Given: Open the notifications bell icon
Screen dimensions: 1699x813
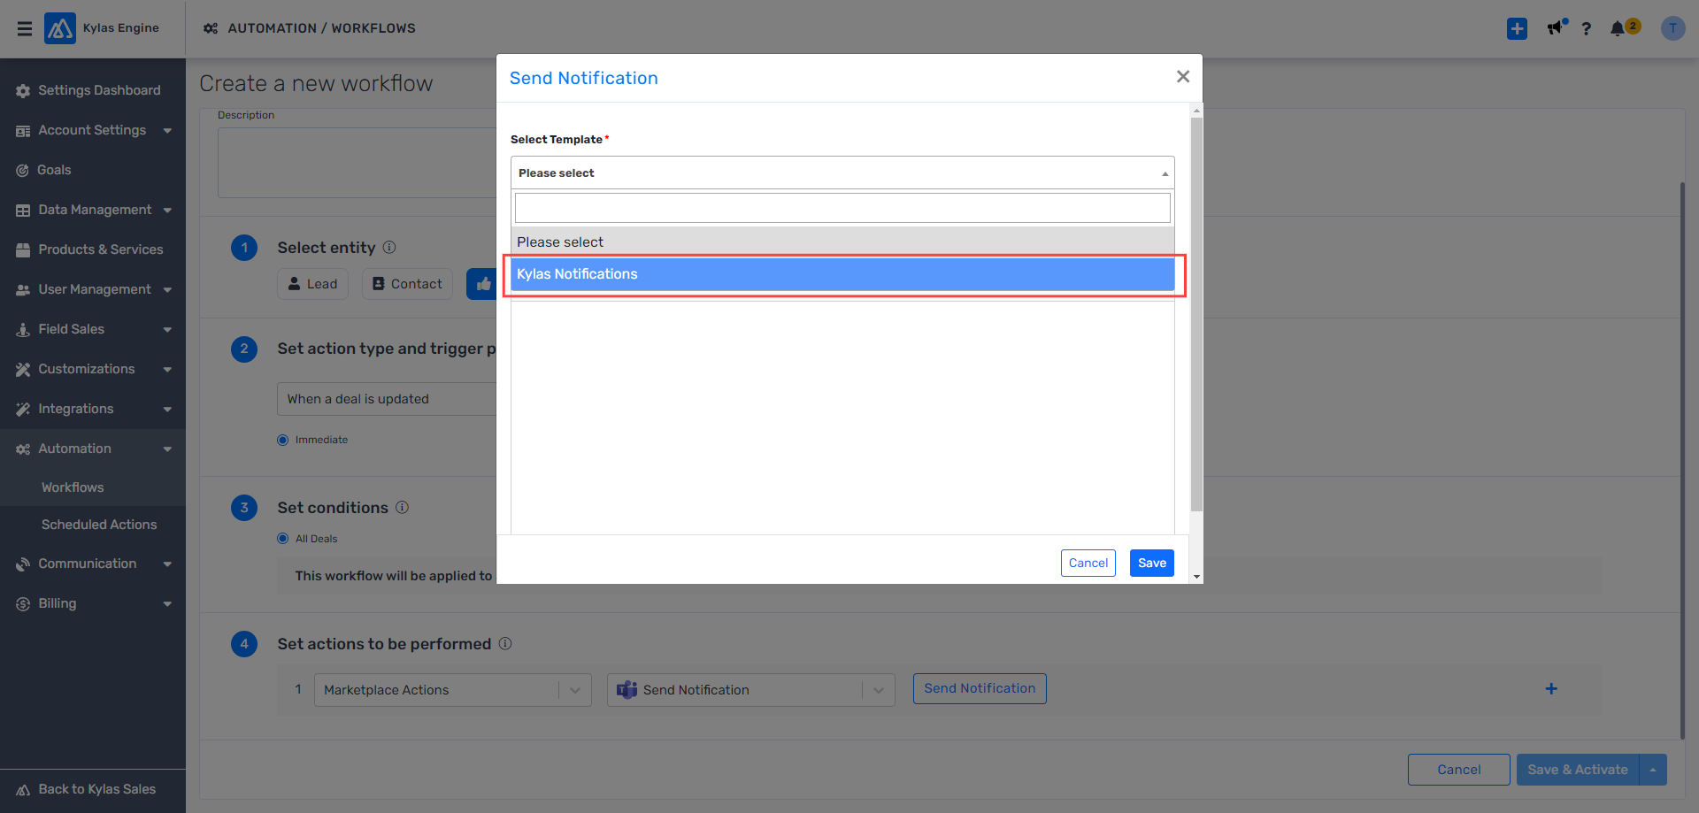Looking at the screenshot, I should pos(1618,28).
